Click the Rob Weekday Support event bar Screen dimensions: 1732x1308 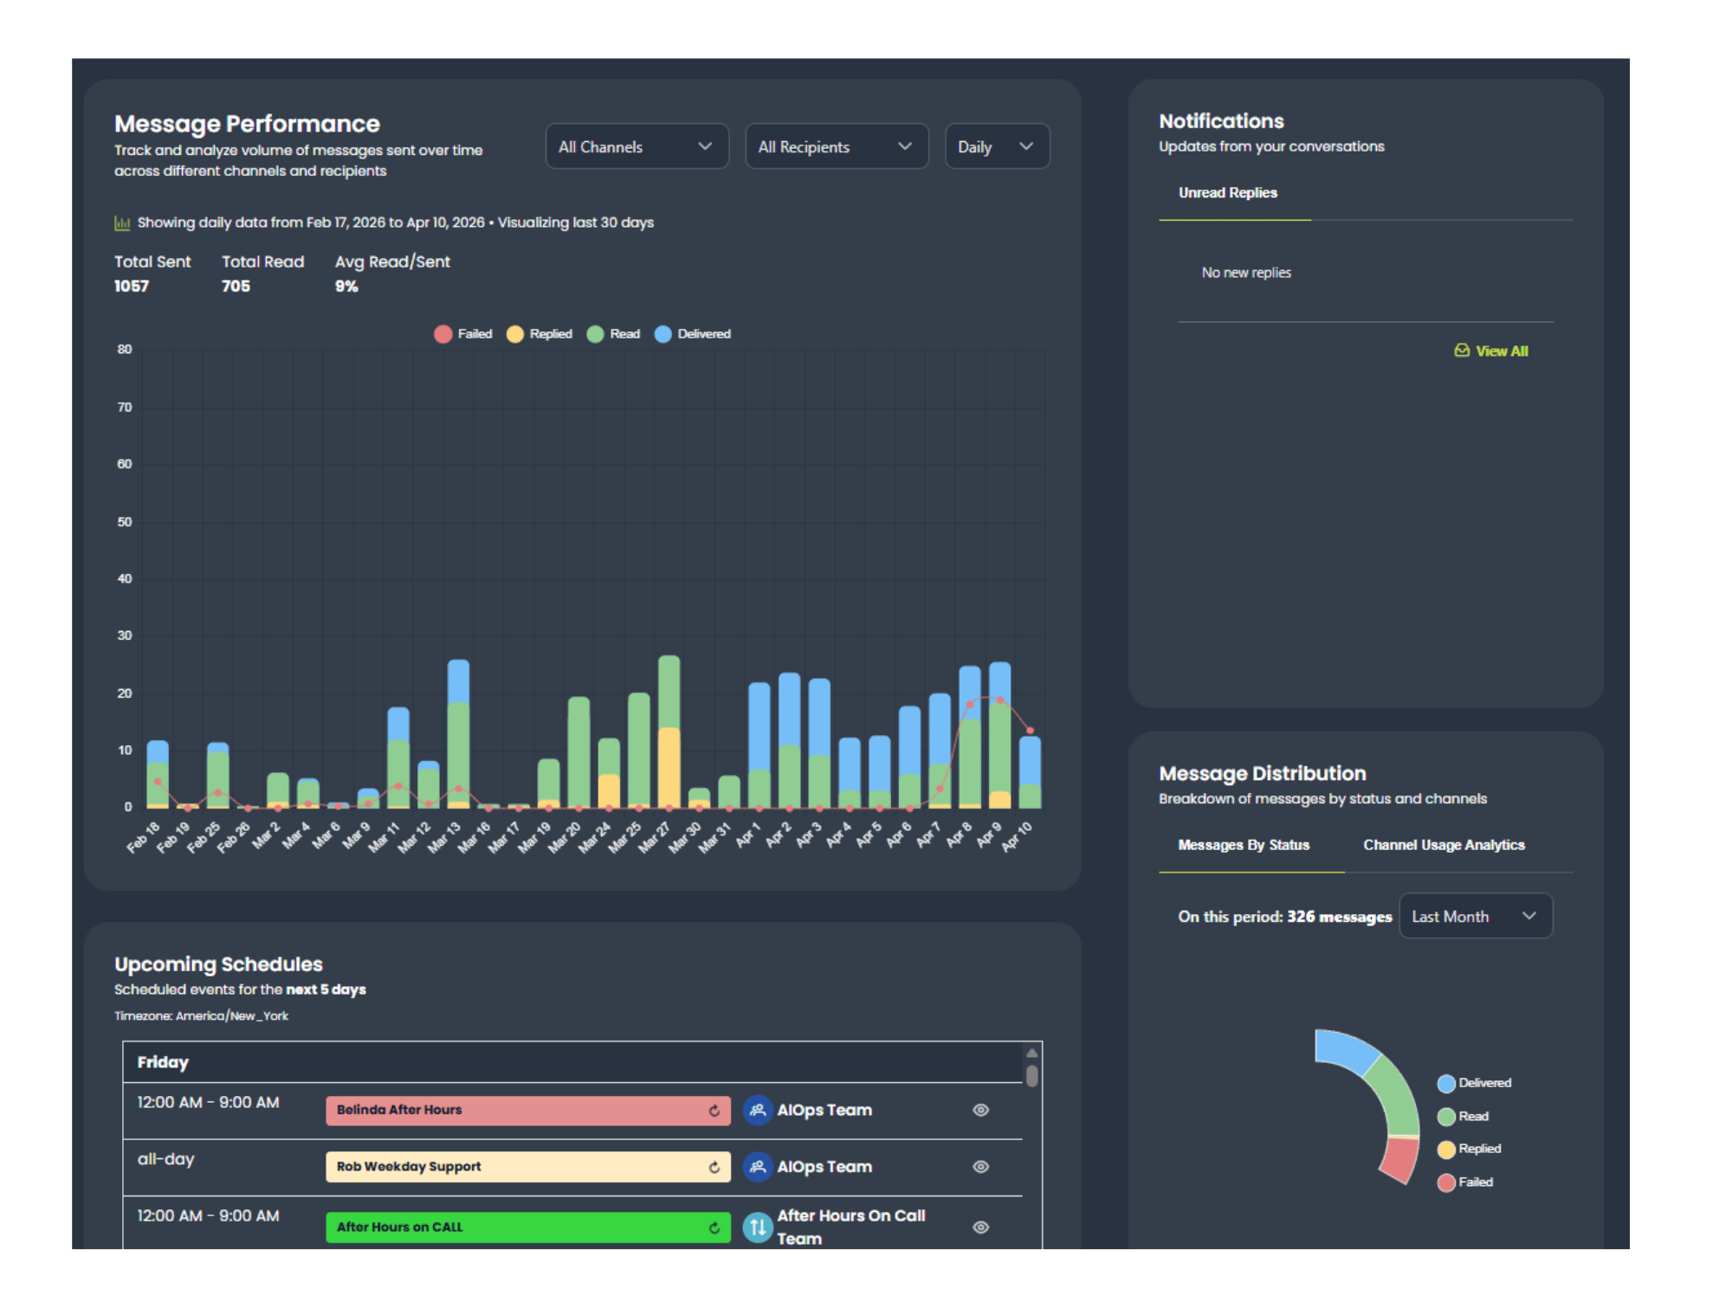tap(527, 1167)
